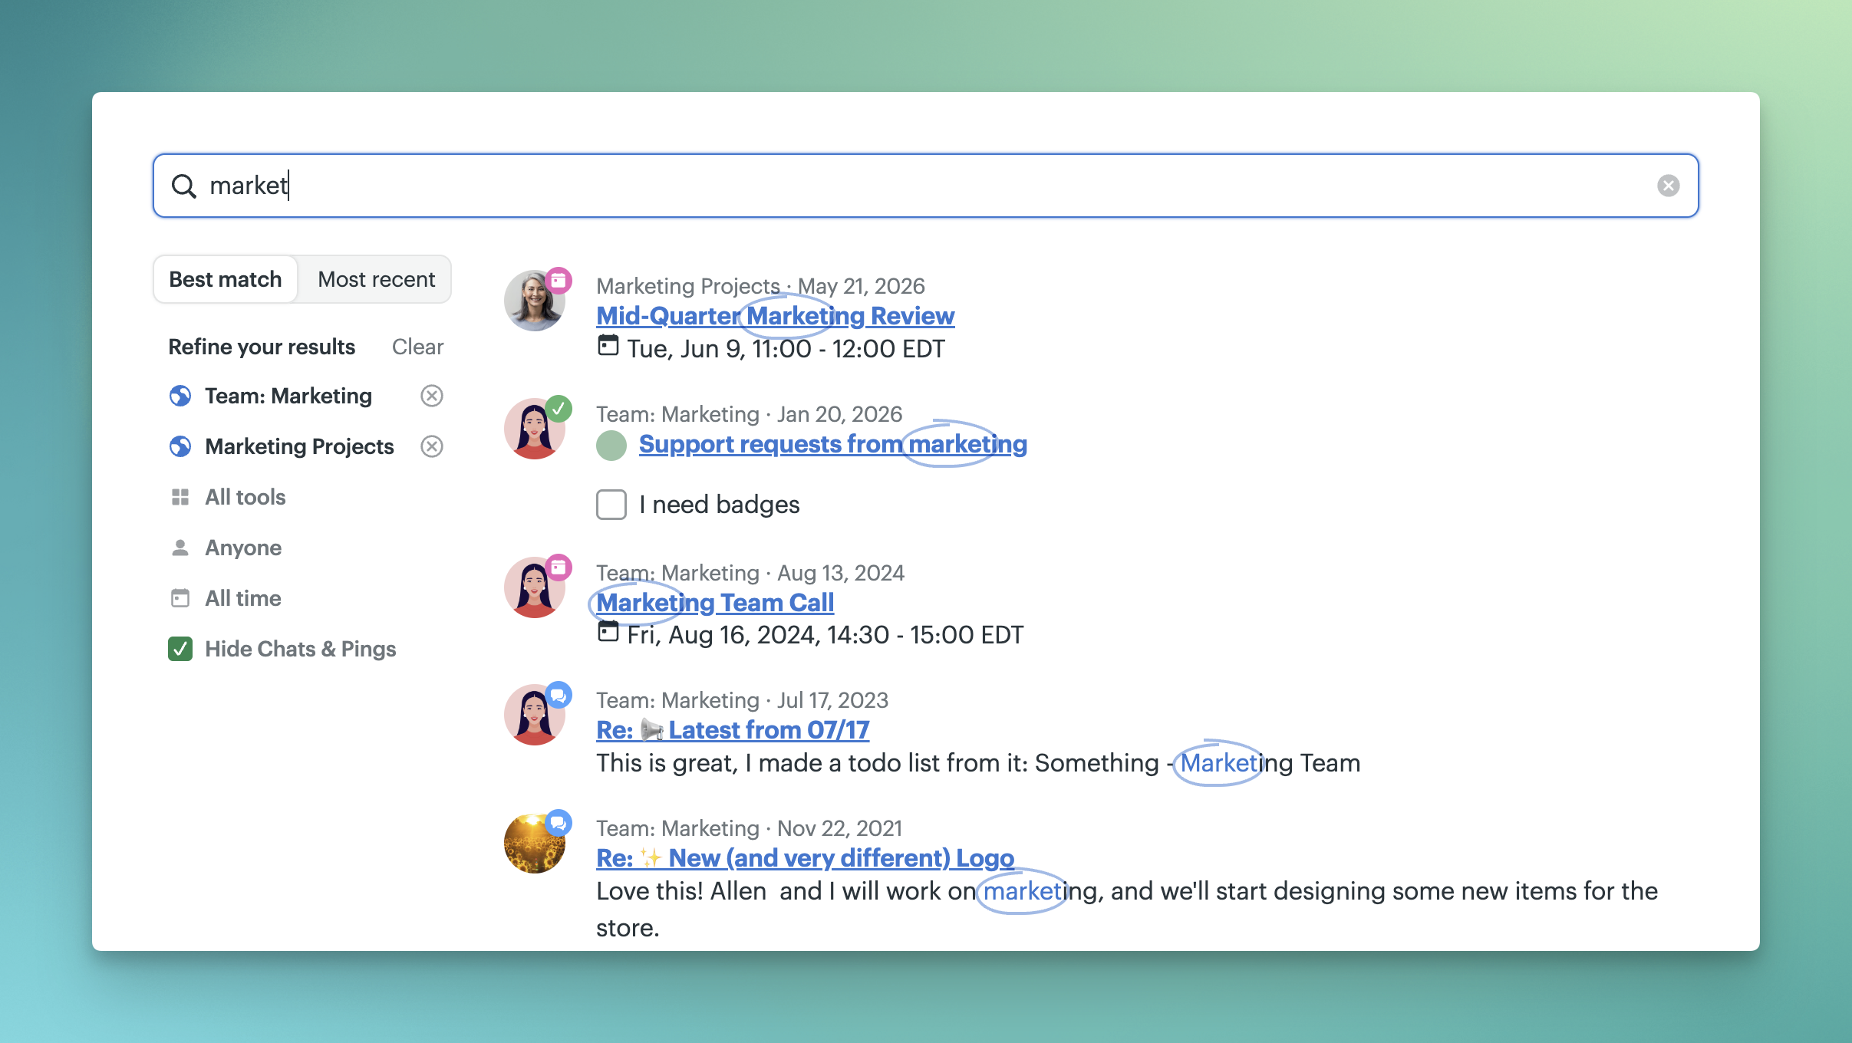Click the magnifying glass search icon
The height and width of the screenshot is (1043, 1852).
click(x=183, y=186)
